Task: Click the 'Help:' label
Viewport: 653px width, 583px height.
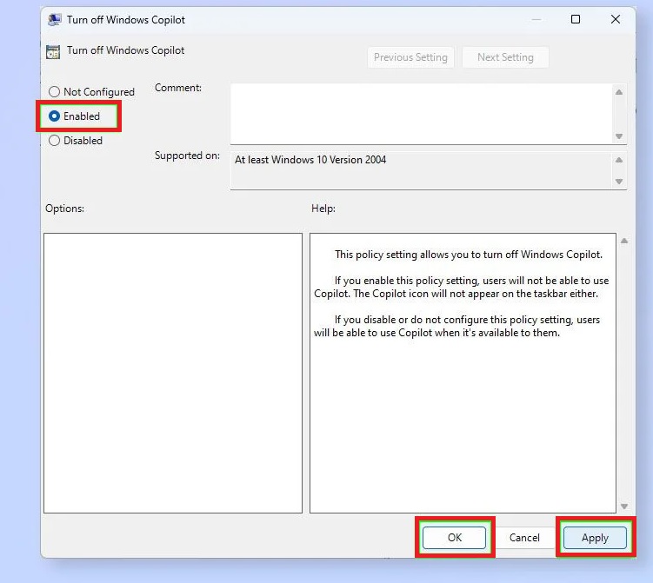Action: point(323,209)
